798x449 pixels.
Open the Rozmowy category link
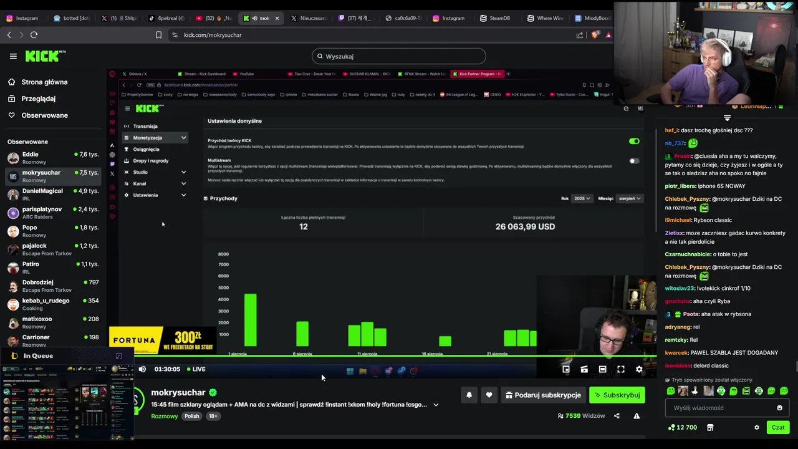point(165,416)
